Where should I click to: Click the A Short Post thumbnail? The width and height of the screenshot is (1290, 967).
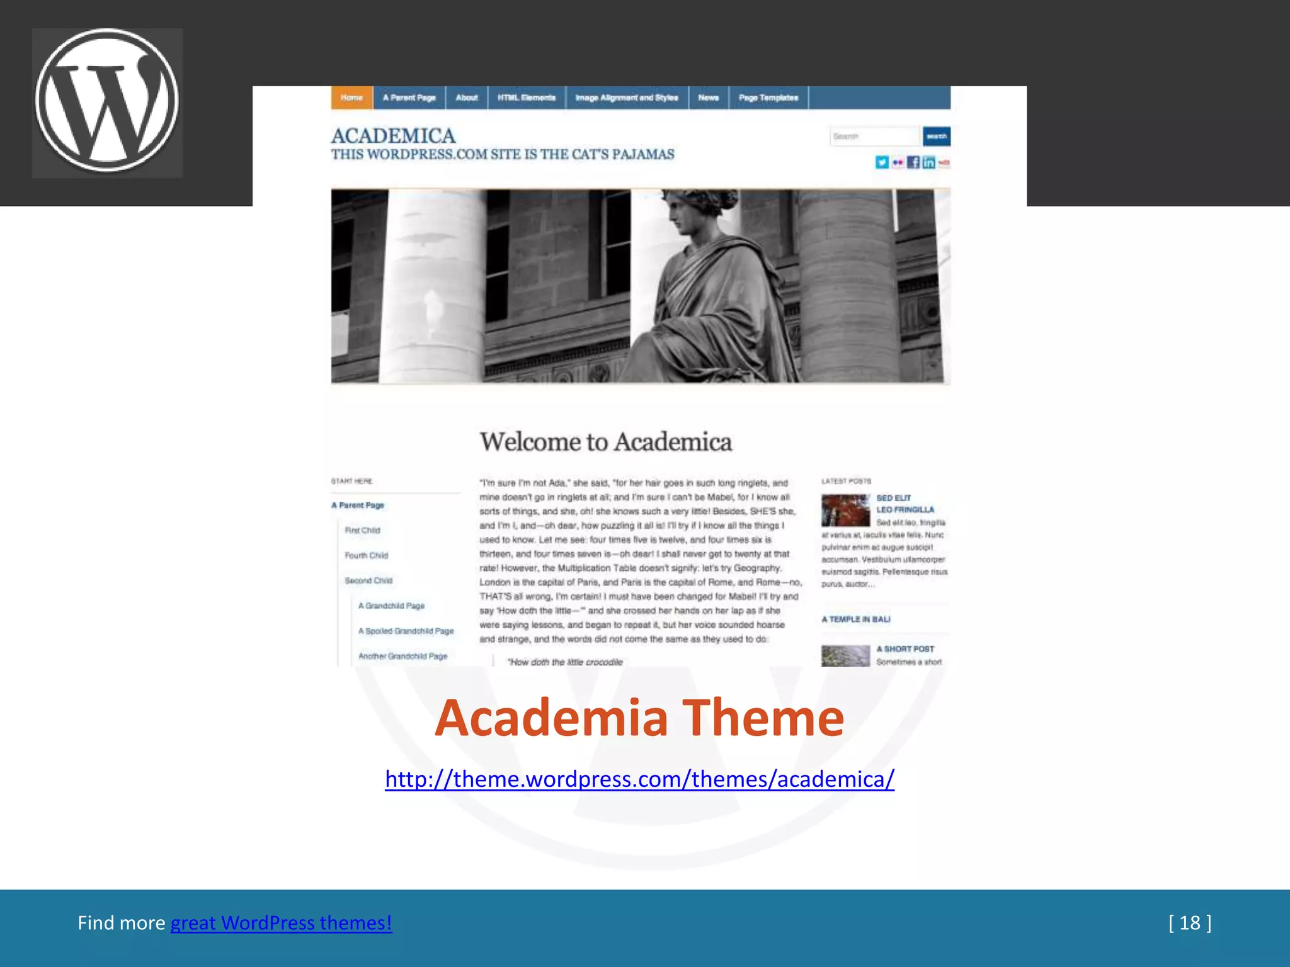coord(845,656)
